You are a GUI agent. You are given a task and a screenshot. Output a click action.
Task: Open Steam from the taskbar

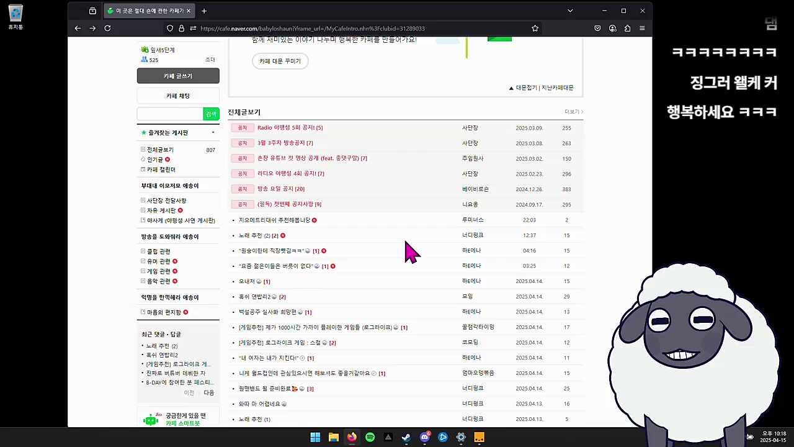[406, 437]
